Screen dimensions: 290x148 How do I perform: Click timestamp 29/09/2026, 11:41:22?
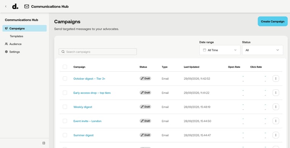pos(197,93)
